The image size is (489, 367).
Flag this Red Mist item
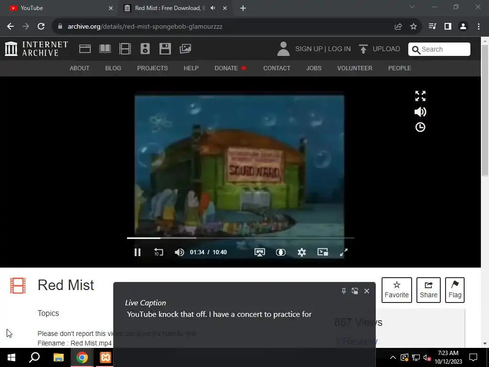point(455,290)
